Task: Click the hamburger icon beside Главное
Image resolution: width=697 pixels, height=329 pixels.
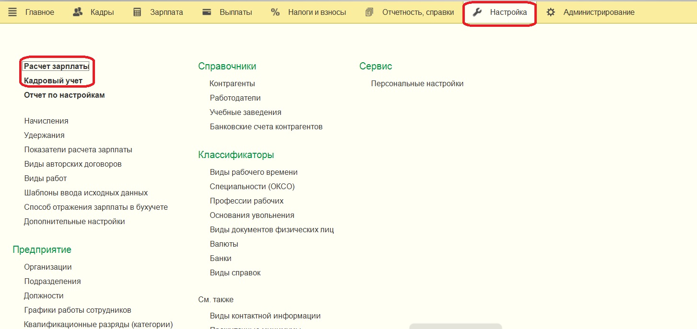Action: 13,12
